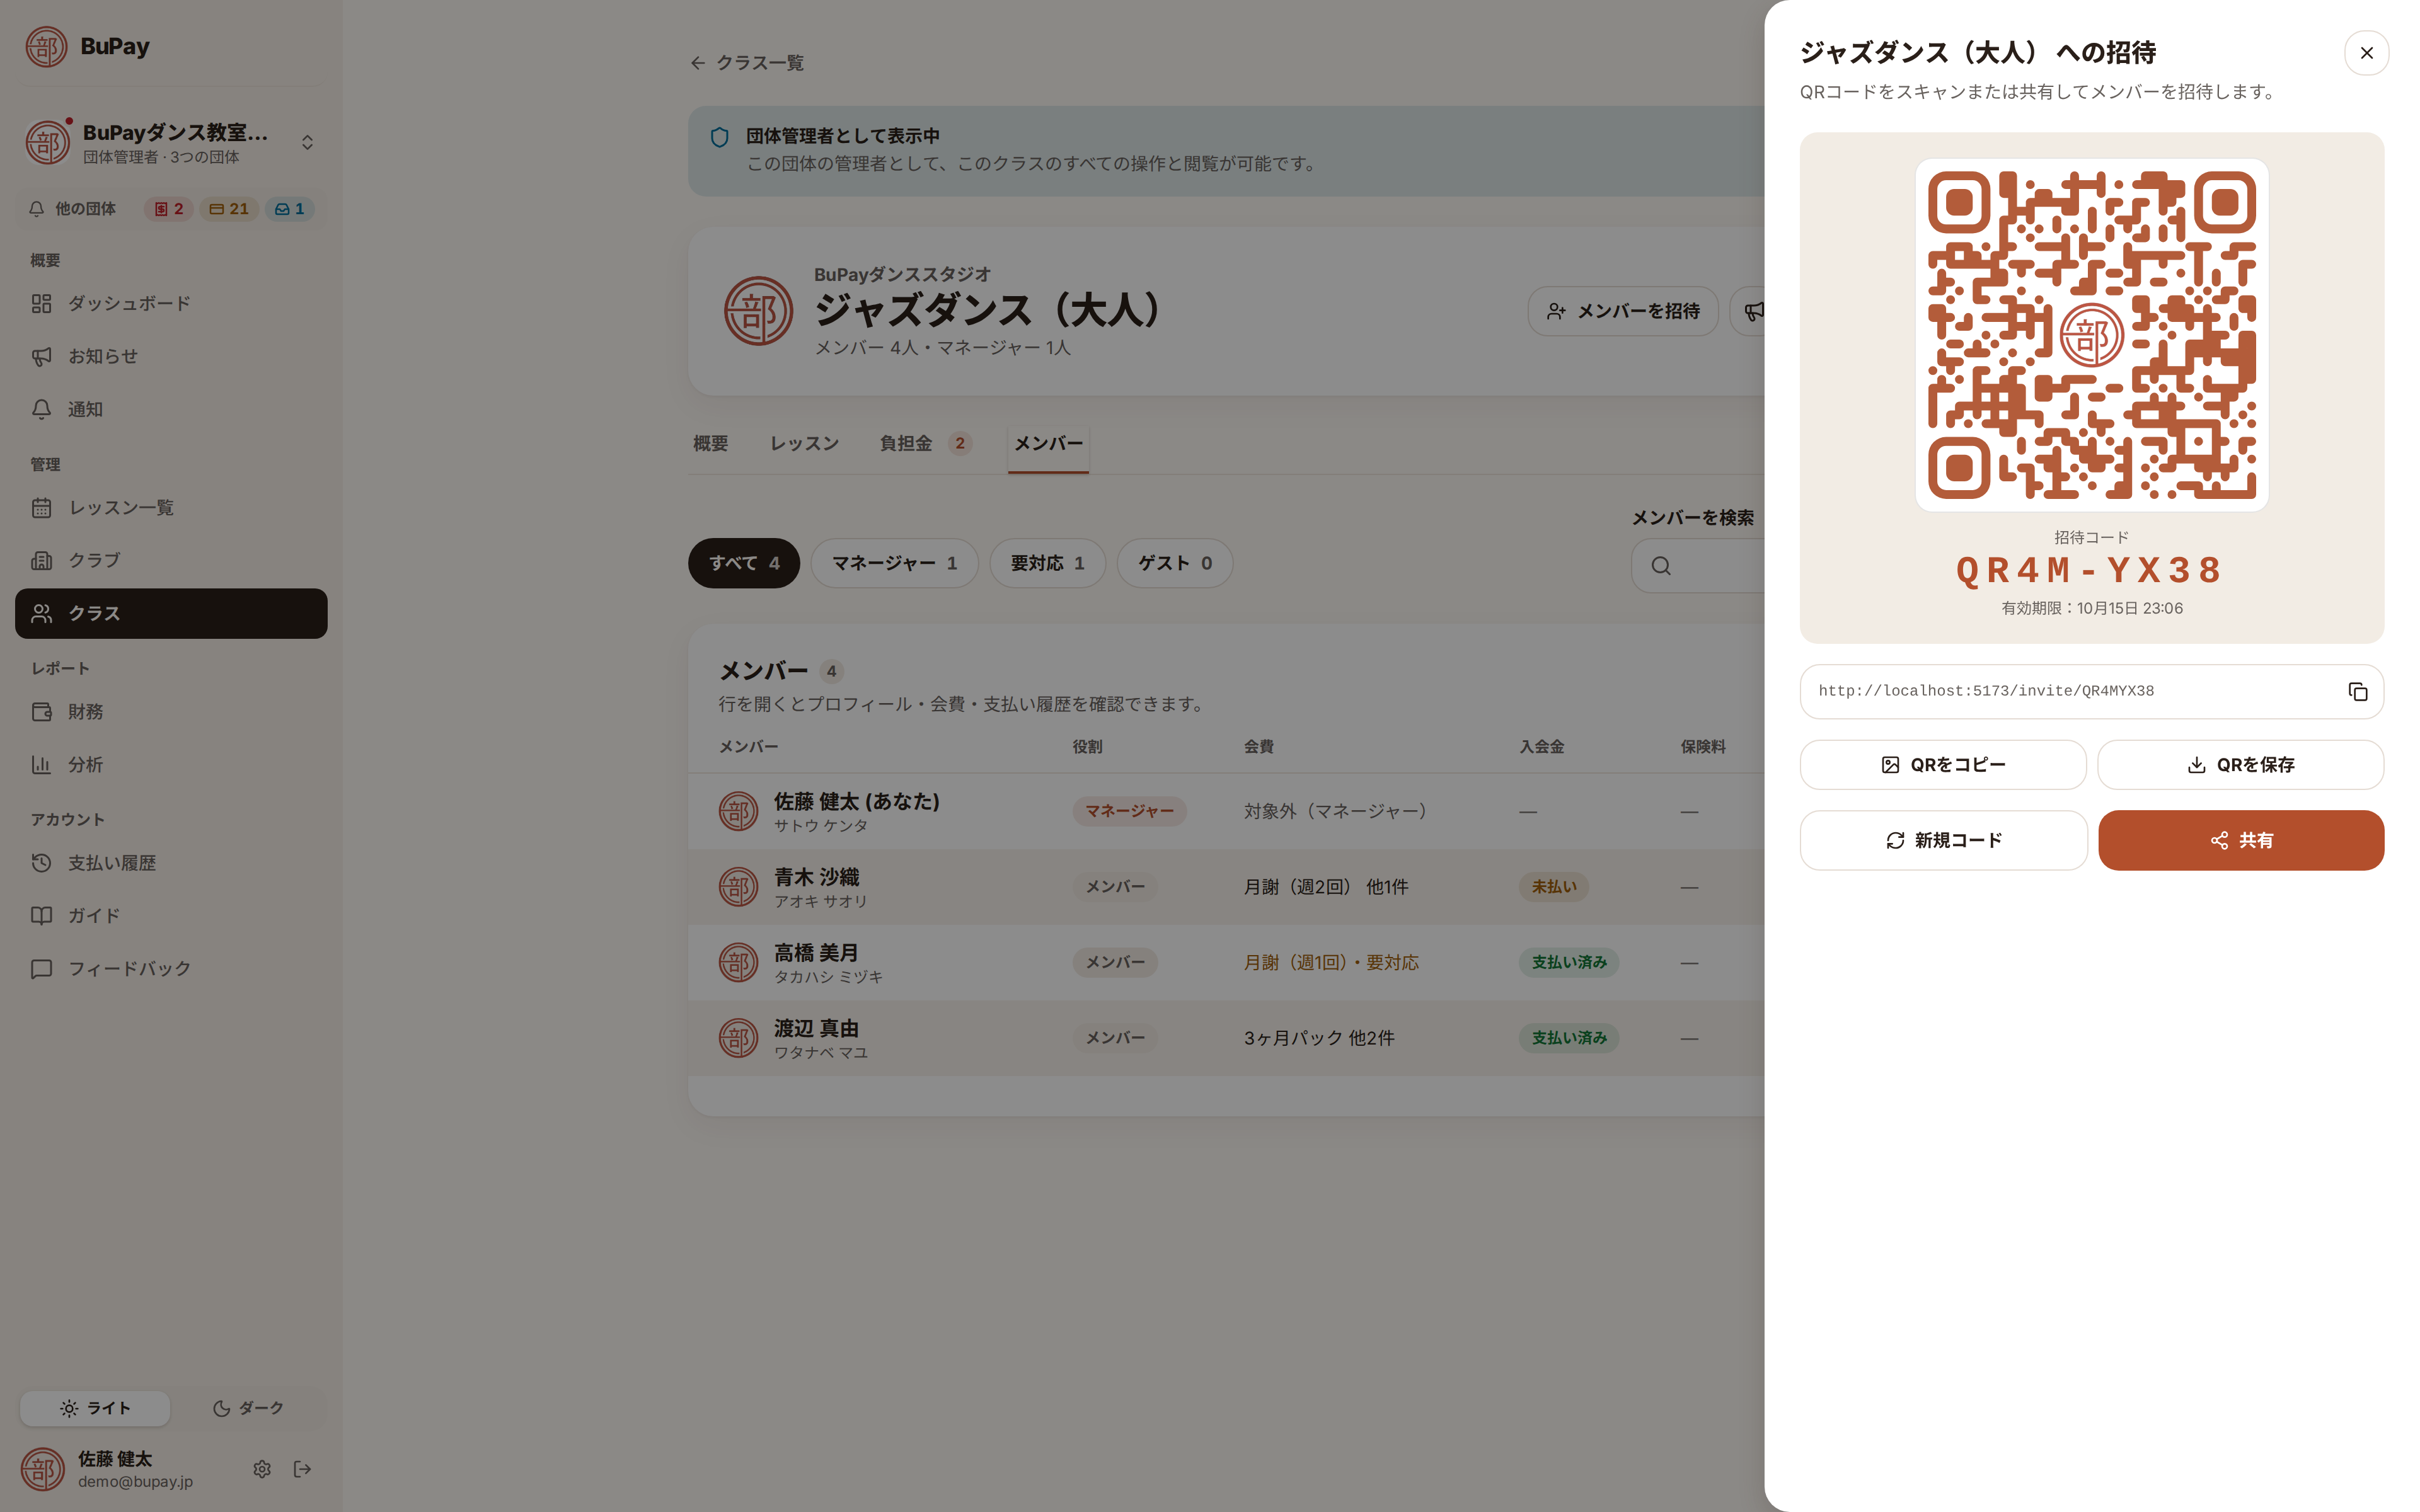This screenshot has width=2420, height=1512.
Task: Select the active クラス sidebar item
Action: click(170, 614)
